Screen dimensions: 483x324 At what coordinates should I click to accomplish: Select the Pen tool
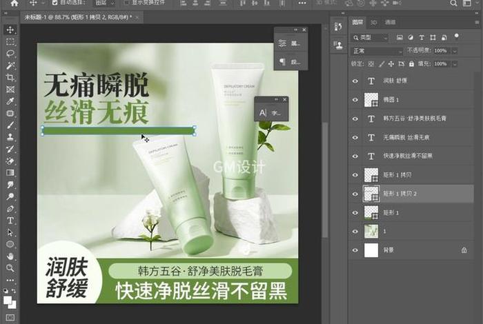[10, 209]
